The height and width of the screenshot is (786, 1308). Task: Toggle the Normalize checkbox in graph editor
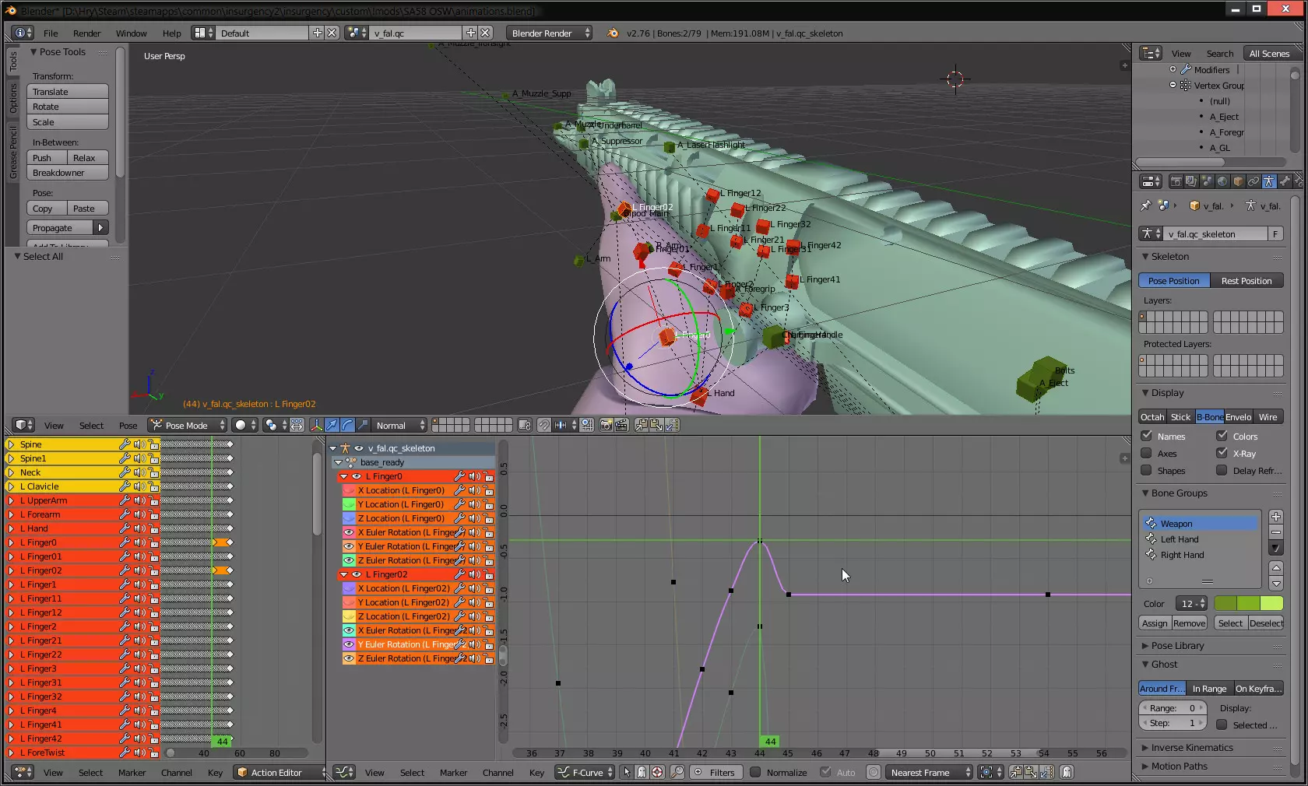[x=754, y=773]
